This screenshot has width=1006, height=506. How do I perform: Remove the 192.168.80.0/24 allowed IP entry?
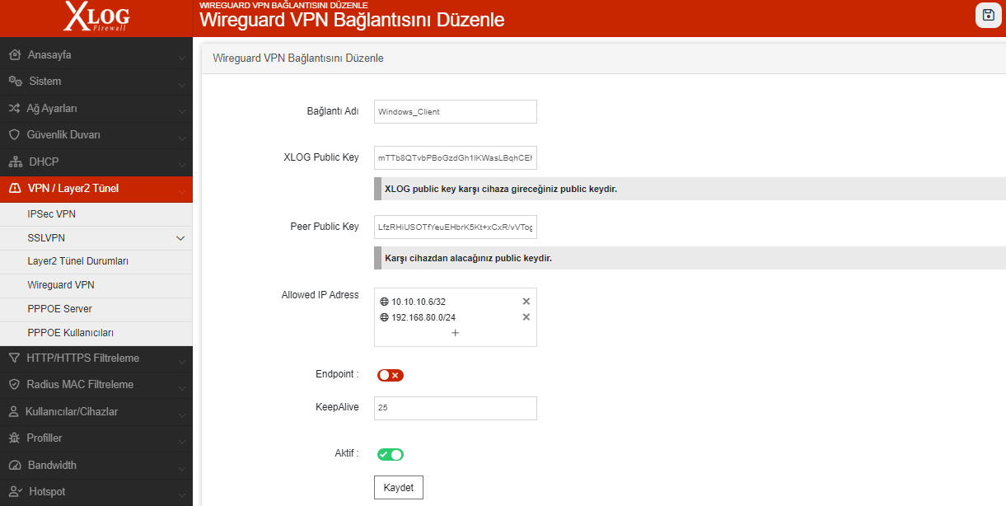(526, 317)
